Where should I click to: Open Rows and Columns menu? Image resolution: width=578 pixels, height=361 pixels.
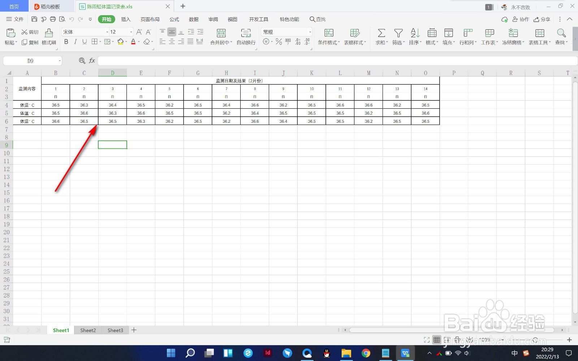click(468, 36)
